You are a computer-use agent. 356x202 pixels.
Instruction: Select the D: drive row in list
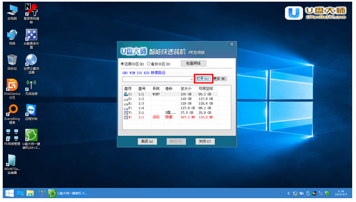170,99
